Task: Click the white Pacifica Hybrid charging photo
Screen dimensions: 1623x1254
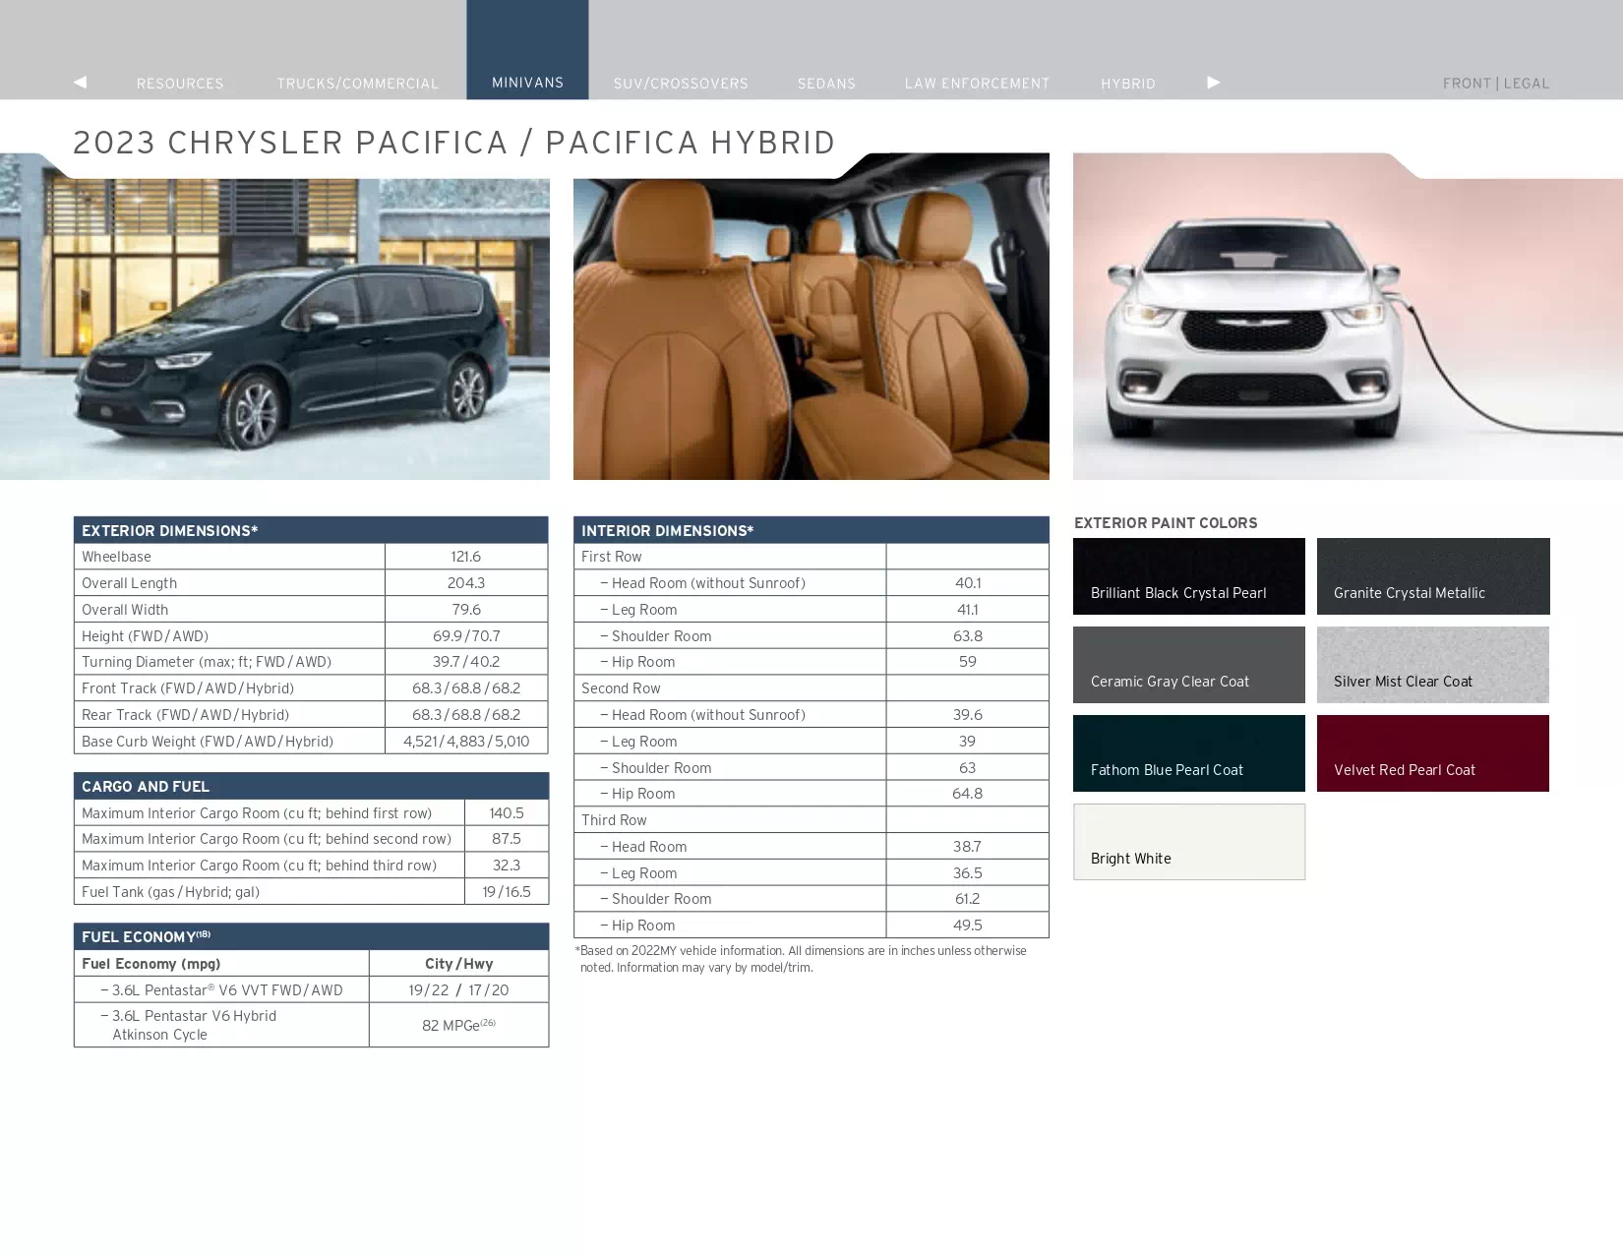Action: click(1348, 317)
